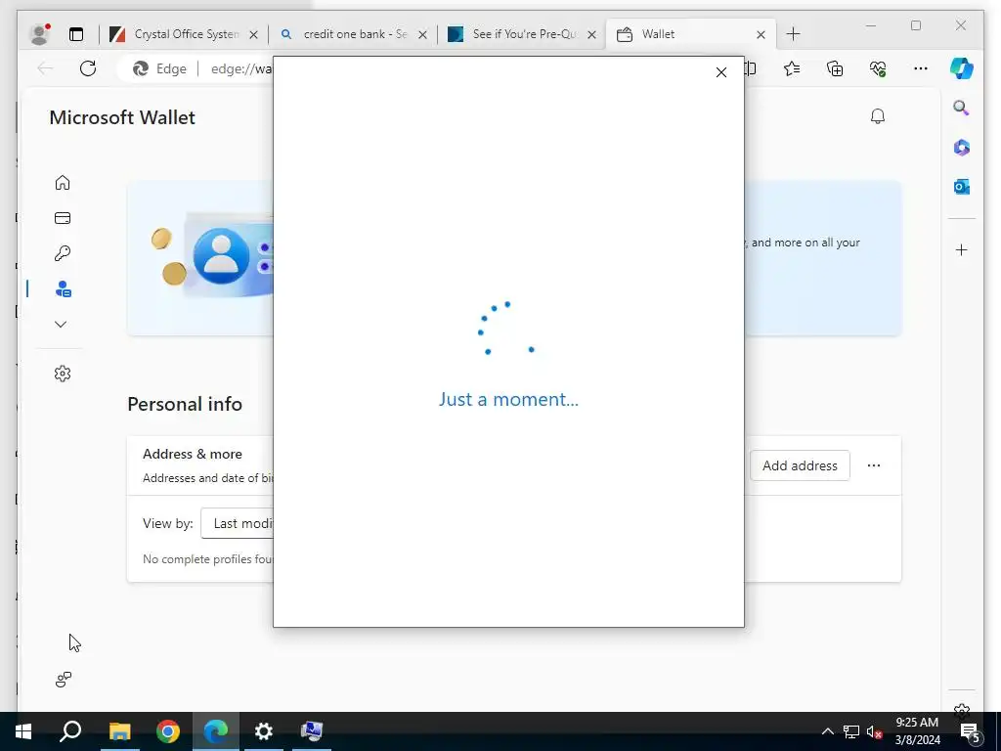Open File Explorer from taskbar
1001x751 pixels.
pyautogui.click(x=119, y=731)
